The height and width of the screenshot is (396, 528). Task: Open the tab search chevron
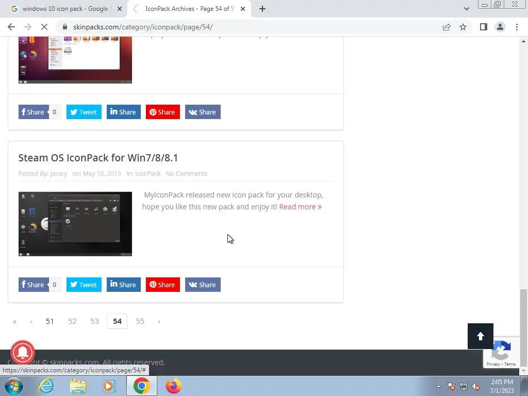(466, 9)
